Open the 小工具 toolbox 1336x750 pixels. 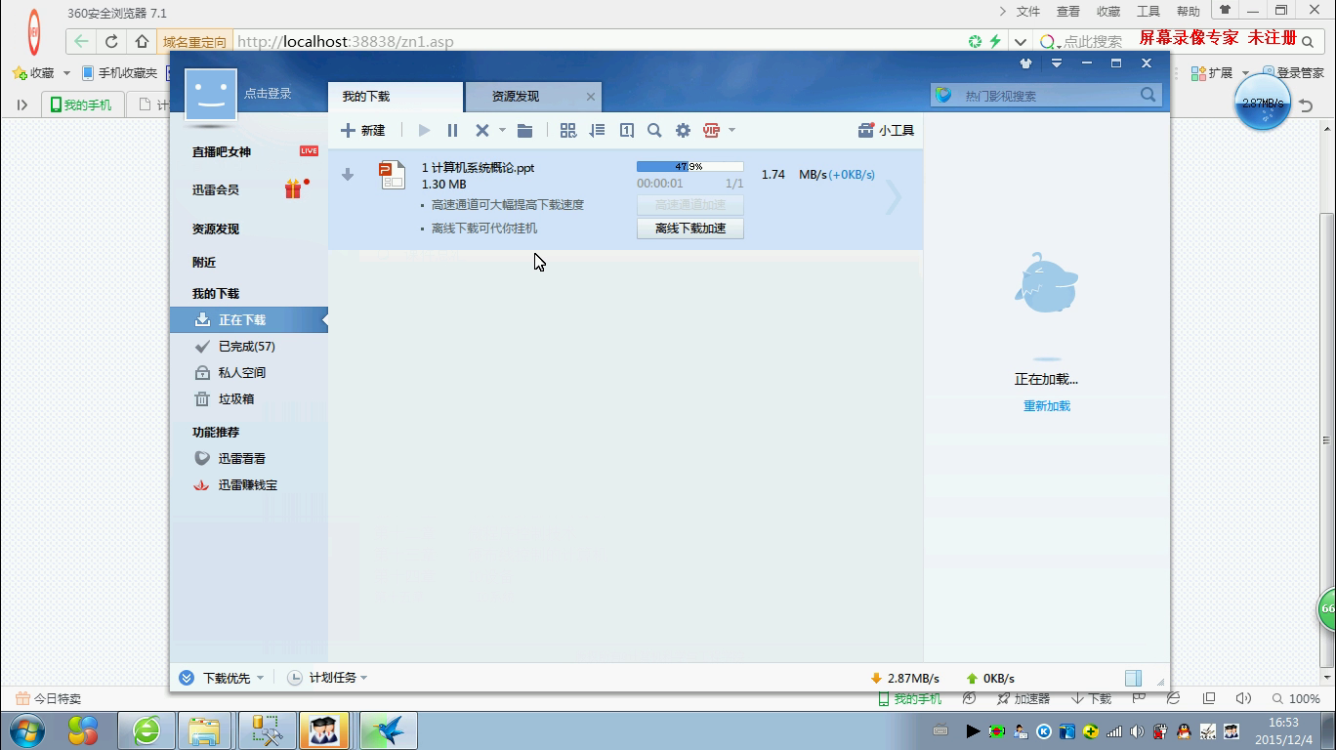tap(886, 130)
